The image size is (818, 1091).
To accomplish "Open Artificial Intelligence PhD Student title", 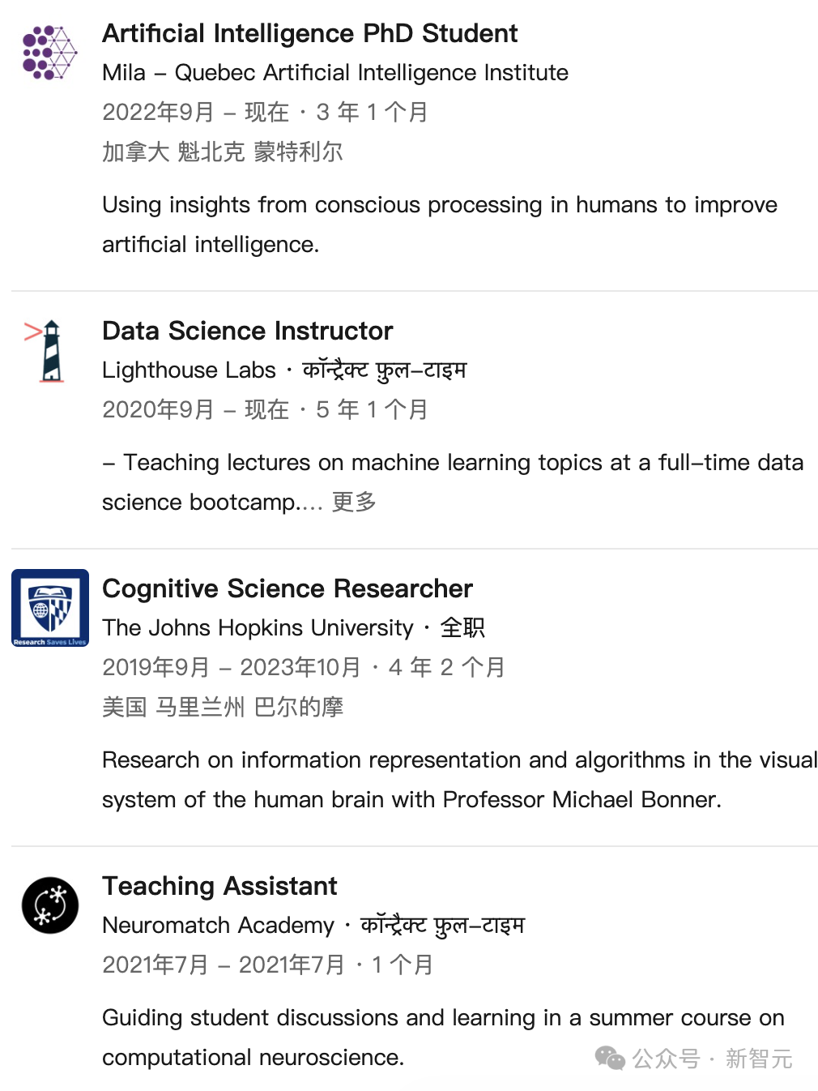I will 309,33.
